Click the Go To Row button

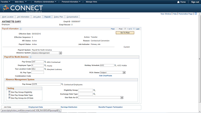click(x=125, y=33)
